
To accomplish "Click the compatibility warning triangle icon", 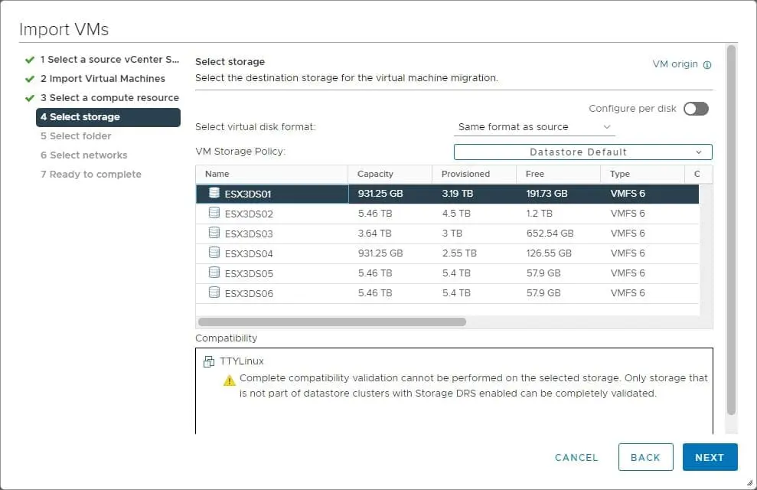I will (230, 381).
